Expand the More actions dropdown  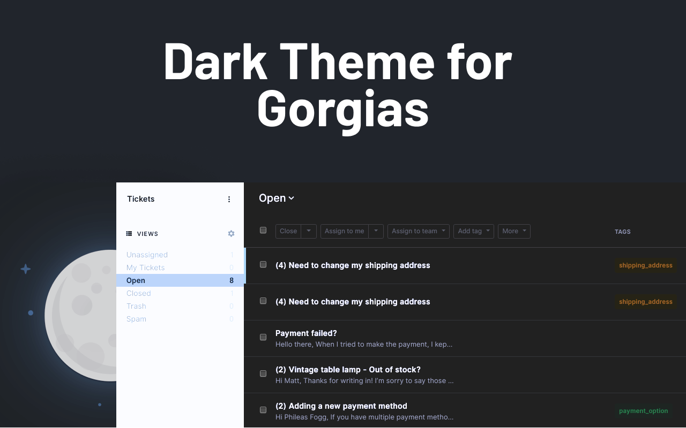514,231
